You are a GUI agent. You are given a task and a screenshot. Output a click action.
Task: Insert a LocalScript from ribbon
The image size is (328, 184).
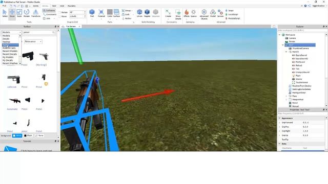(x=232, y=14)
